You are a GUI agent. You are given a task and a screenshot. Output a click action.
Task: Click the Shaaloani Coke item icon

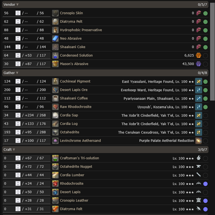55,47
